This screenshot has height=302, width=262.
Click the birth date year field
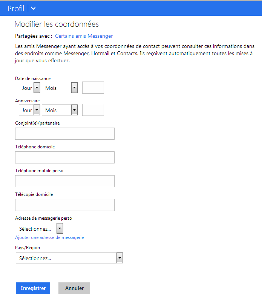93,88
